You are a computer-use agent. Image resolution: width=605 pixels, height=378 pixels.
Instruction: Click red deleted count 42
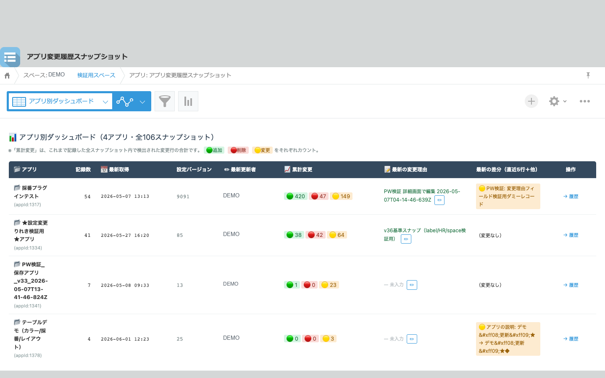[x=316, y=235]
